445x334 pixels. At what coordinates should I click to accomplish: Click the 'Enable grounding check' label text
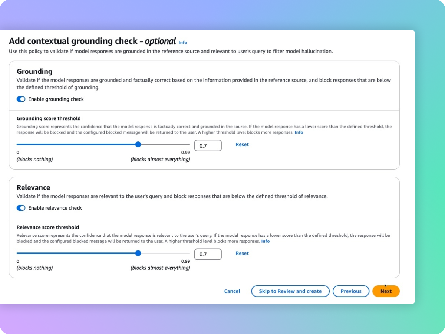pos(56,99)
